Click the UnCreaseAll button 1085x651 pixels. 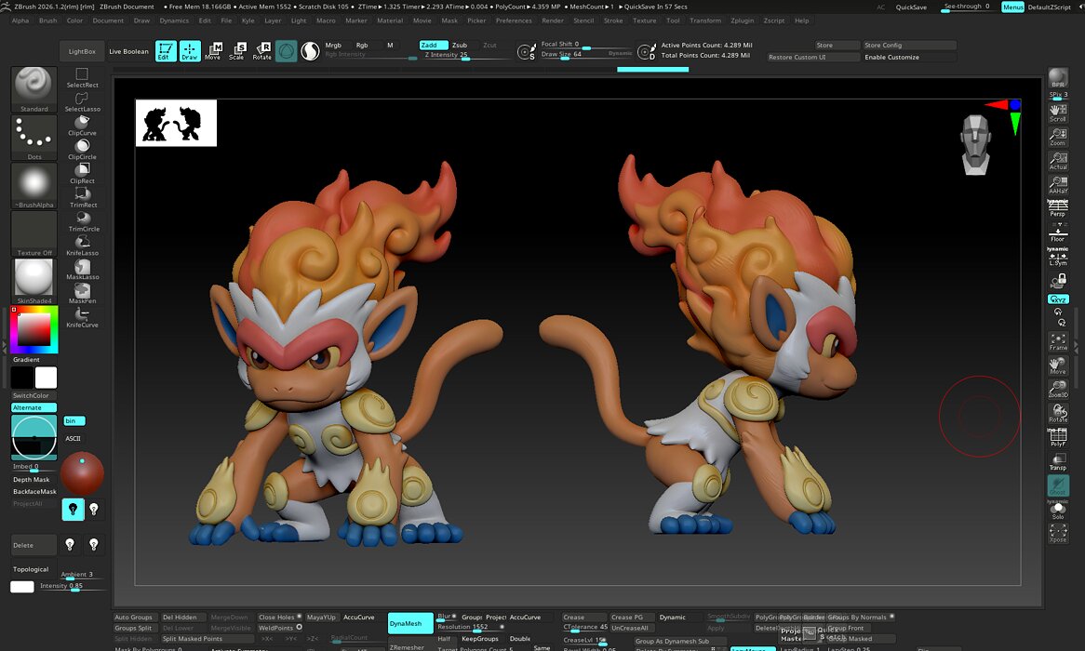629,628
